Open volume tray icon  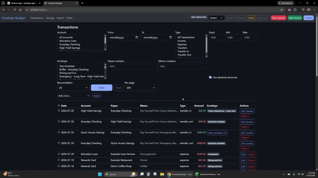(x=302, y=174)
